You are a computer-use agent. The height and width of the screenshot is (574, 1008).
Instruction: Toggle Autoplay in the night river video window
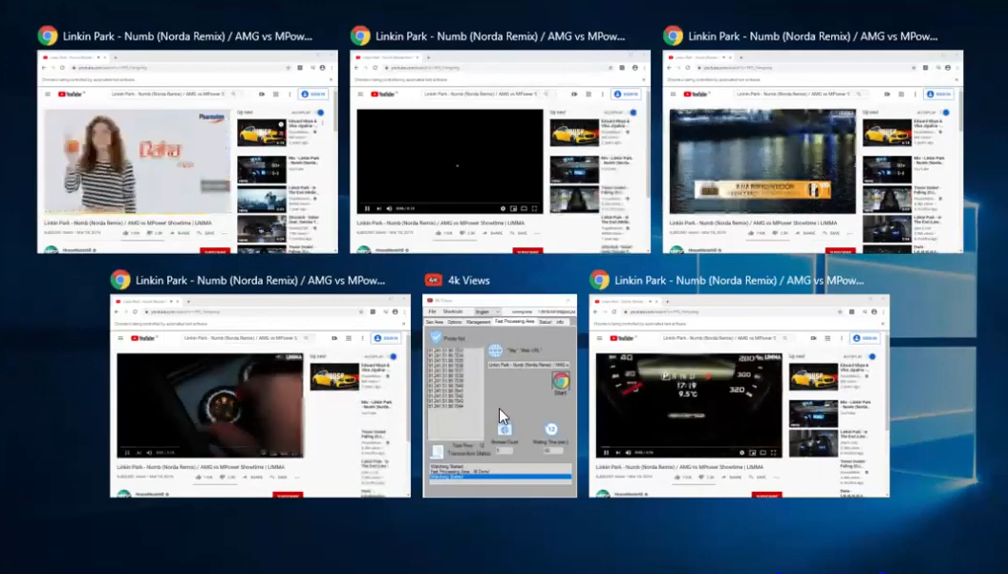(946, 113)
